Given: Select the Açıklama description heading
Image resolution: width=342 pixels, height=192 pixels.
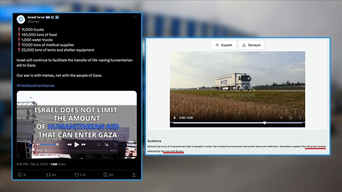Looking at the screenshot, I should point(154,141).
